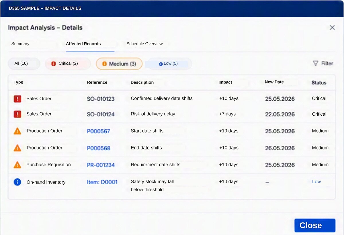Click critical icon for SO-010124 row
The height and width of the screenshot is (235, 344).
tap(17, 114)
